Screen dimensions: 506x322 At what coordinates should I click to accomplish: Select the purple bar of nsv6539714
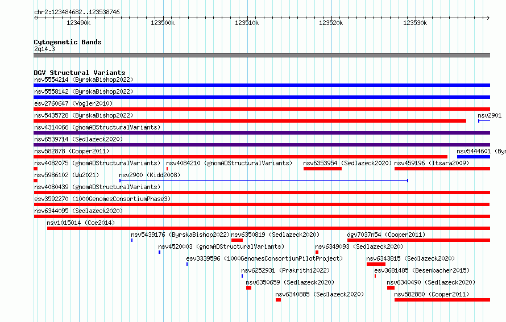pyautogui.click(x=262, y=145)
